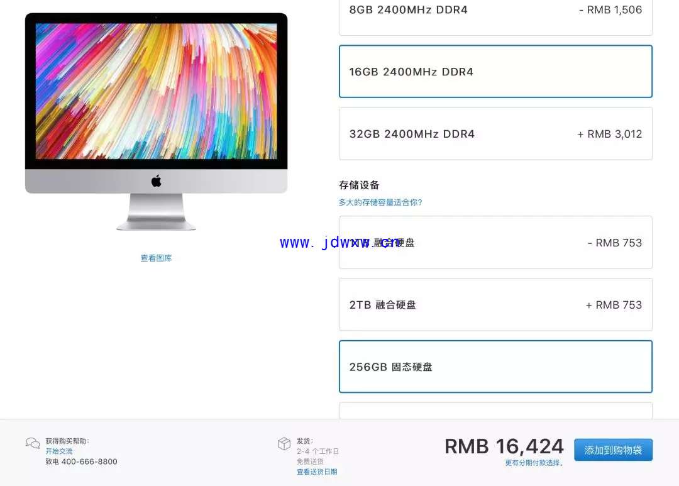This screenshot has width=679, height=486.
Task: Click the 添加到购物袋 add to bag button
Action: (613, 450)
